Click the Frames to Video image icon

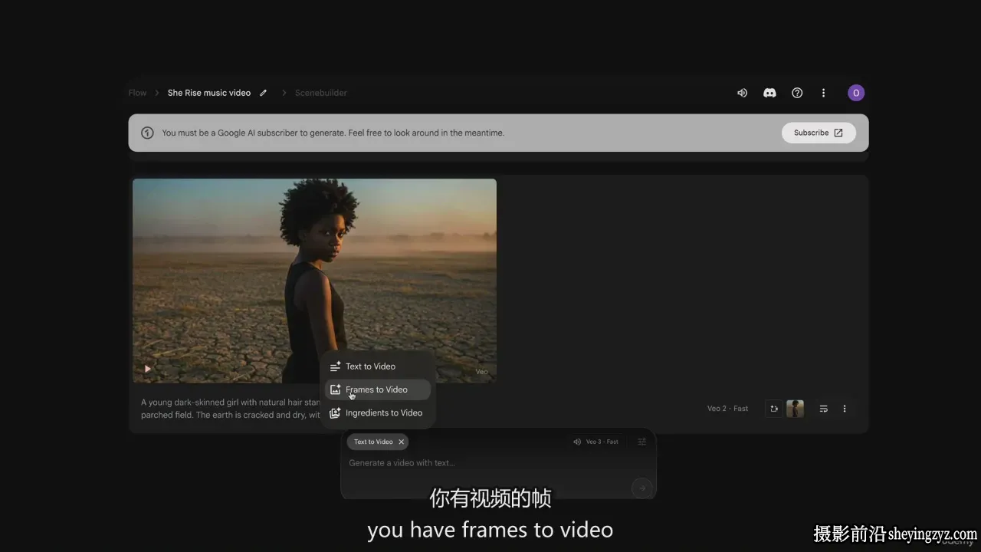coord(335,389)
